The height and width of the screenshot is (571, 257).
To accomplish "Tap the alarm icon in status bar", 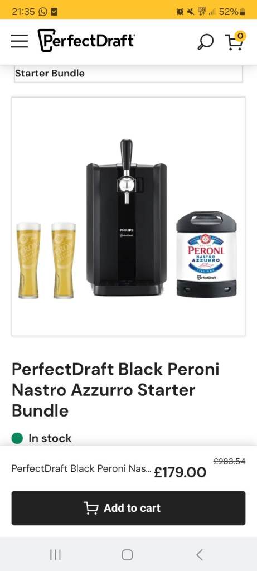I will (x=180, y=12).
